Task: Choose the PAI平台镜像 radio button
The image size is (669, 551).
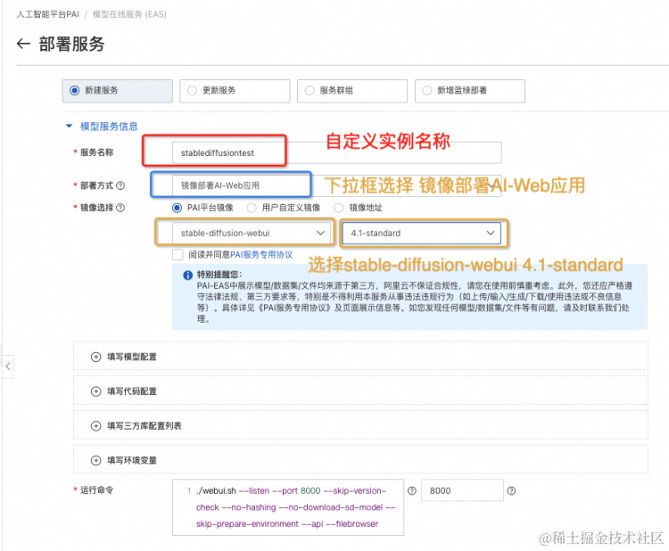Action: (x=177, y=208)
